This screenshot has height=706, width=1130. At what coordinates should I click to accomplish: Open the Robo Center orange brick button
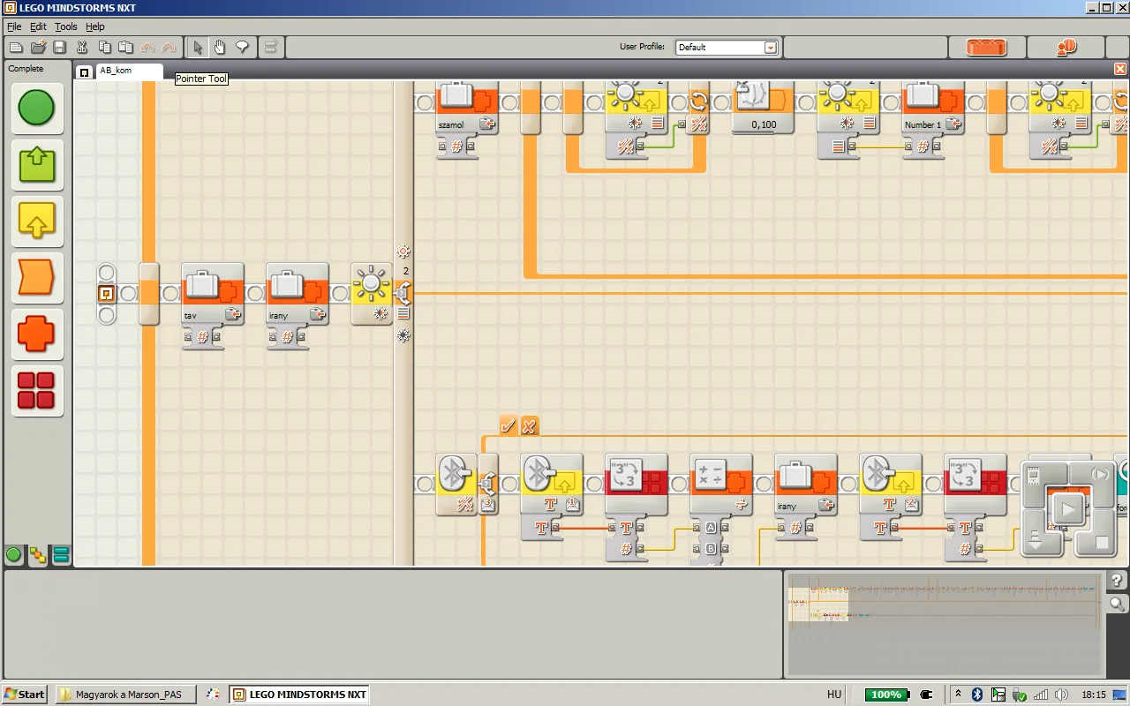[986, 47]
